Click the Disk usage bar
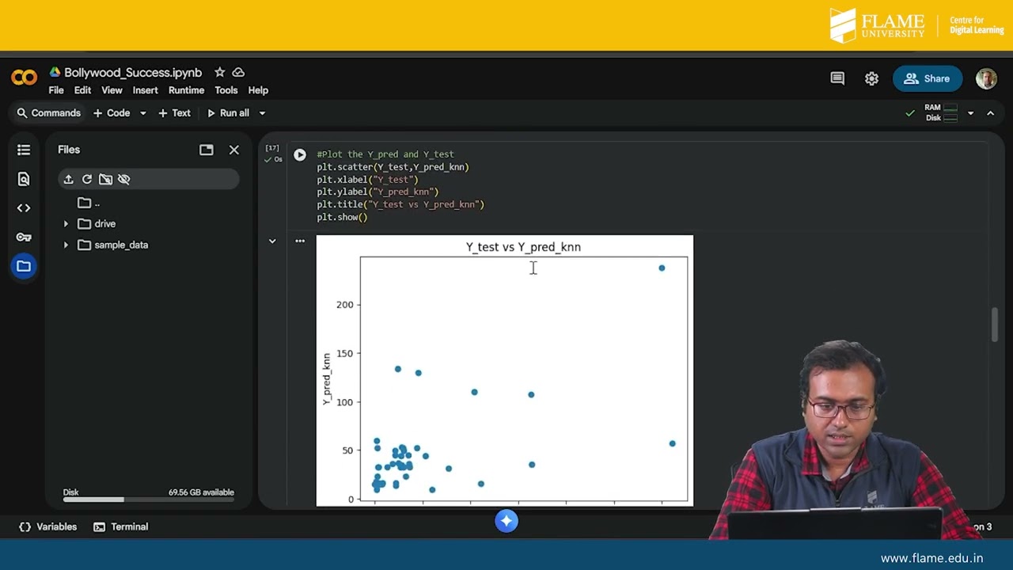1013x570 pixels. pyautogui.click(x=149, y=499)
